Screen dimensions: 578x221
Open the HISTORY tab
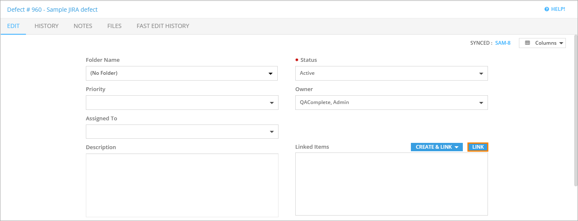pos(46,26)
